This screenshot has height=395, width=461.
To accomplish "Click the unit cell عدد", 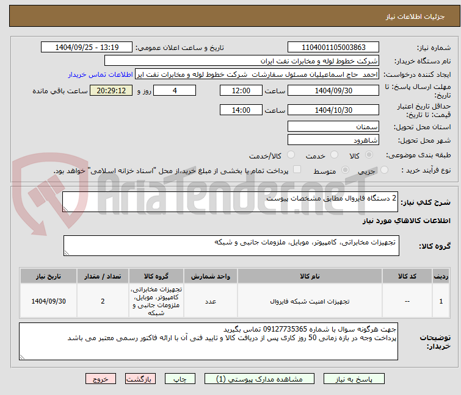I will pos(211,301).
